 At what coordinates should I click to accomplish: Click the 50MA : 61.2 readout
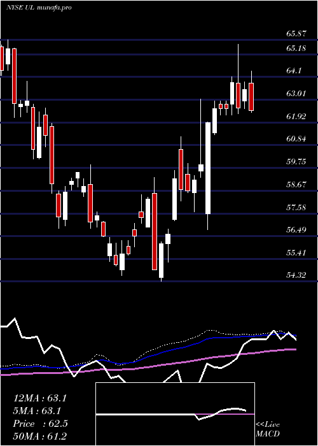click(x=39, y=436)
